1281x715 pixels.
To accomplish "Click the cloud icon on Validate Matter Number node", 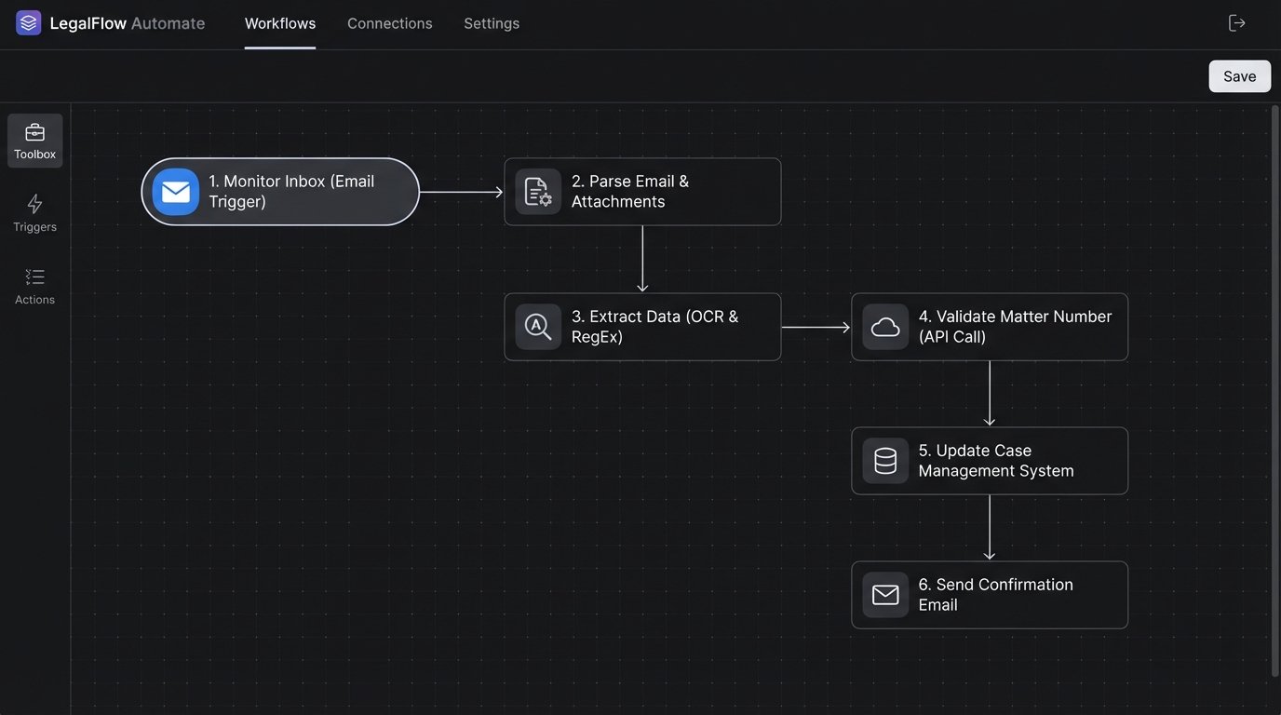I will 884,326.
